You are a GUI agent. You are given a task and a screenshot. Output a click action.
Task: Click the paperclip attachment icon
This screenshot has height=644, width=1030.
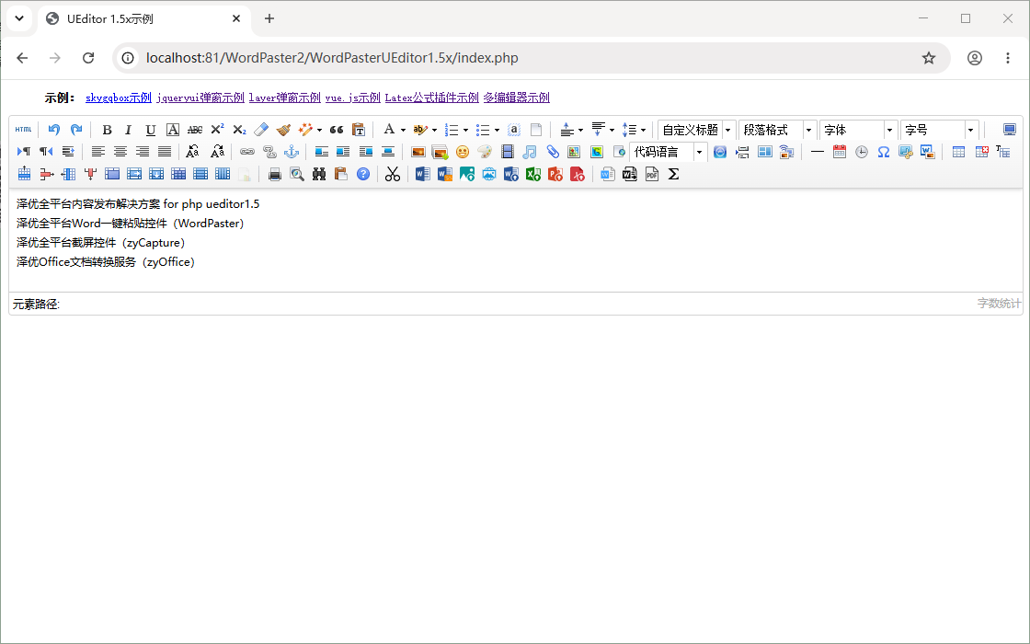click(x=552, y=152)
